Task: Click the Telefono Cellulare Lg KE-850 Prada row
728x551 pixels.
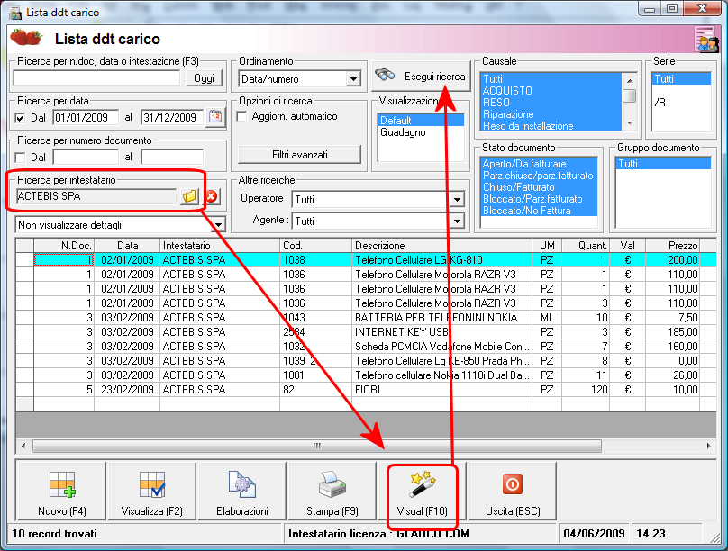Action: [x=366, y=361]
